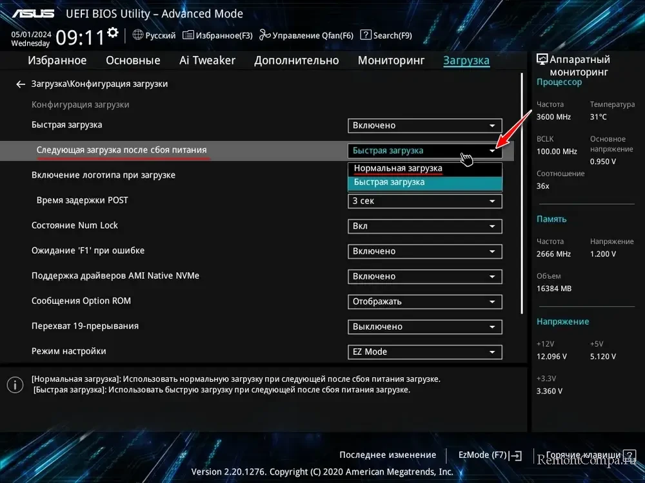645x483 pixels.
Task: Click the settings gear next to the clock
Action: (113, 32)
